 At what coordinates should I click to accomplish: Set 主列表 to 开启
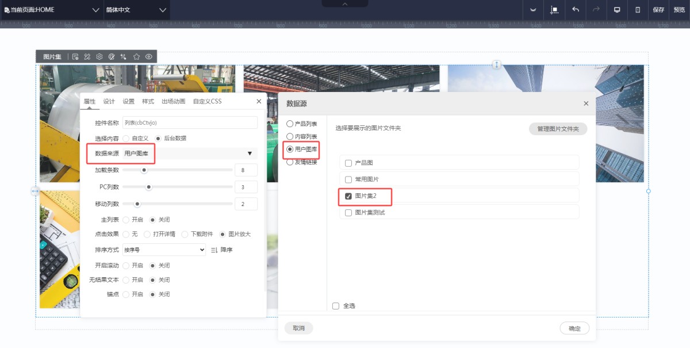[x=126, y=220]
